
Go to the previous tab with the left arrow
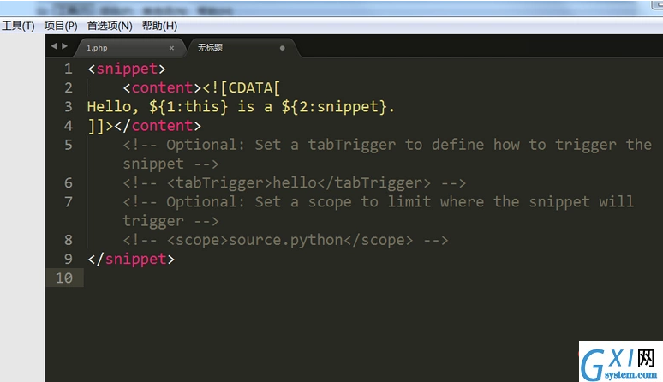pyautogui.click(x=54, y=46)
